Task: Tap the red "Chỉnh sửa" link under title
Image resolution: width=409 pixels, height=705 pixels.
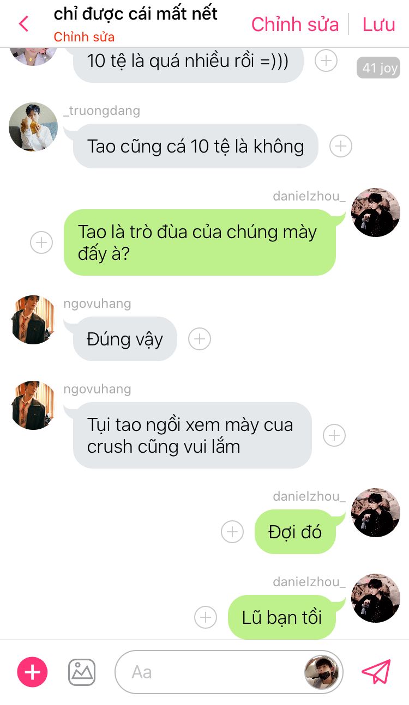Action: [x=84, y=38]
